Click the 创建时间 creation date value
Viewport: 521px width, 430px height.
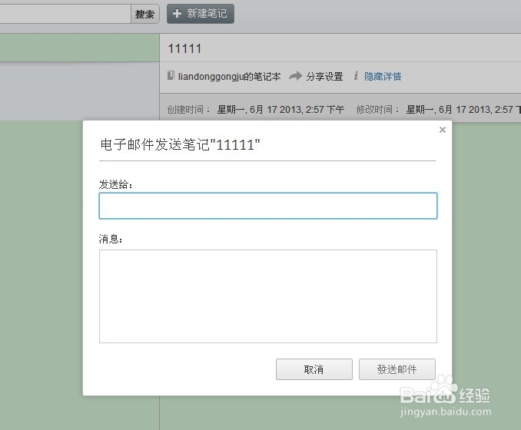pyautogui.click(x=280, y=110)
